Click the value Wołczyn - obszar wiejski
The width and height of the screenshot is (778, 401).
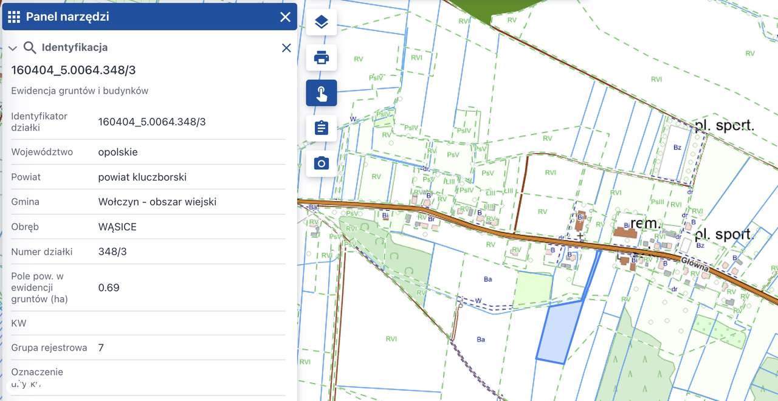[x=157, y=202]
